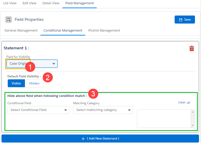Expand the Select Conditional Field dropdown
Screen dimensions: 201x143
pos(38,110)
